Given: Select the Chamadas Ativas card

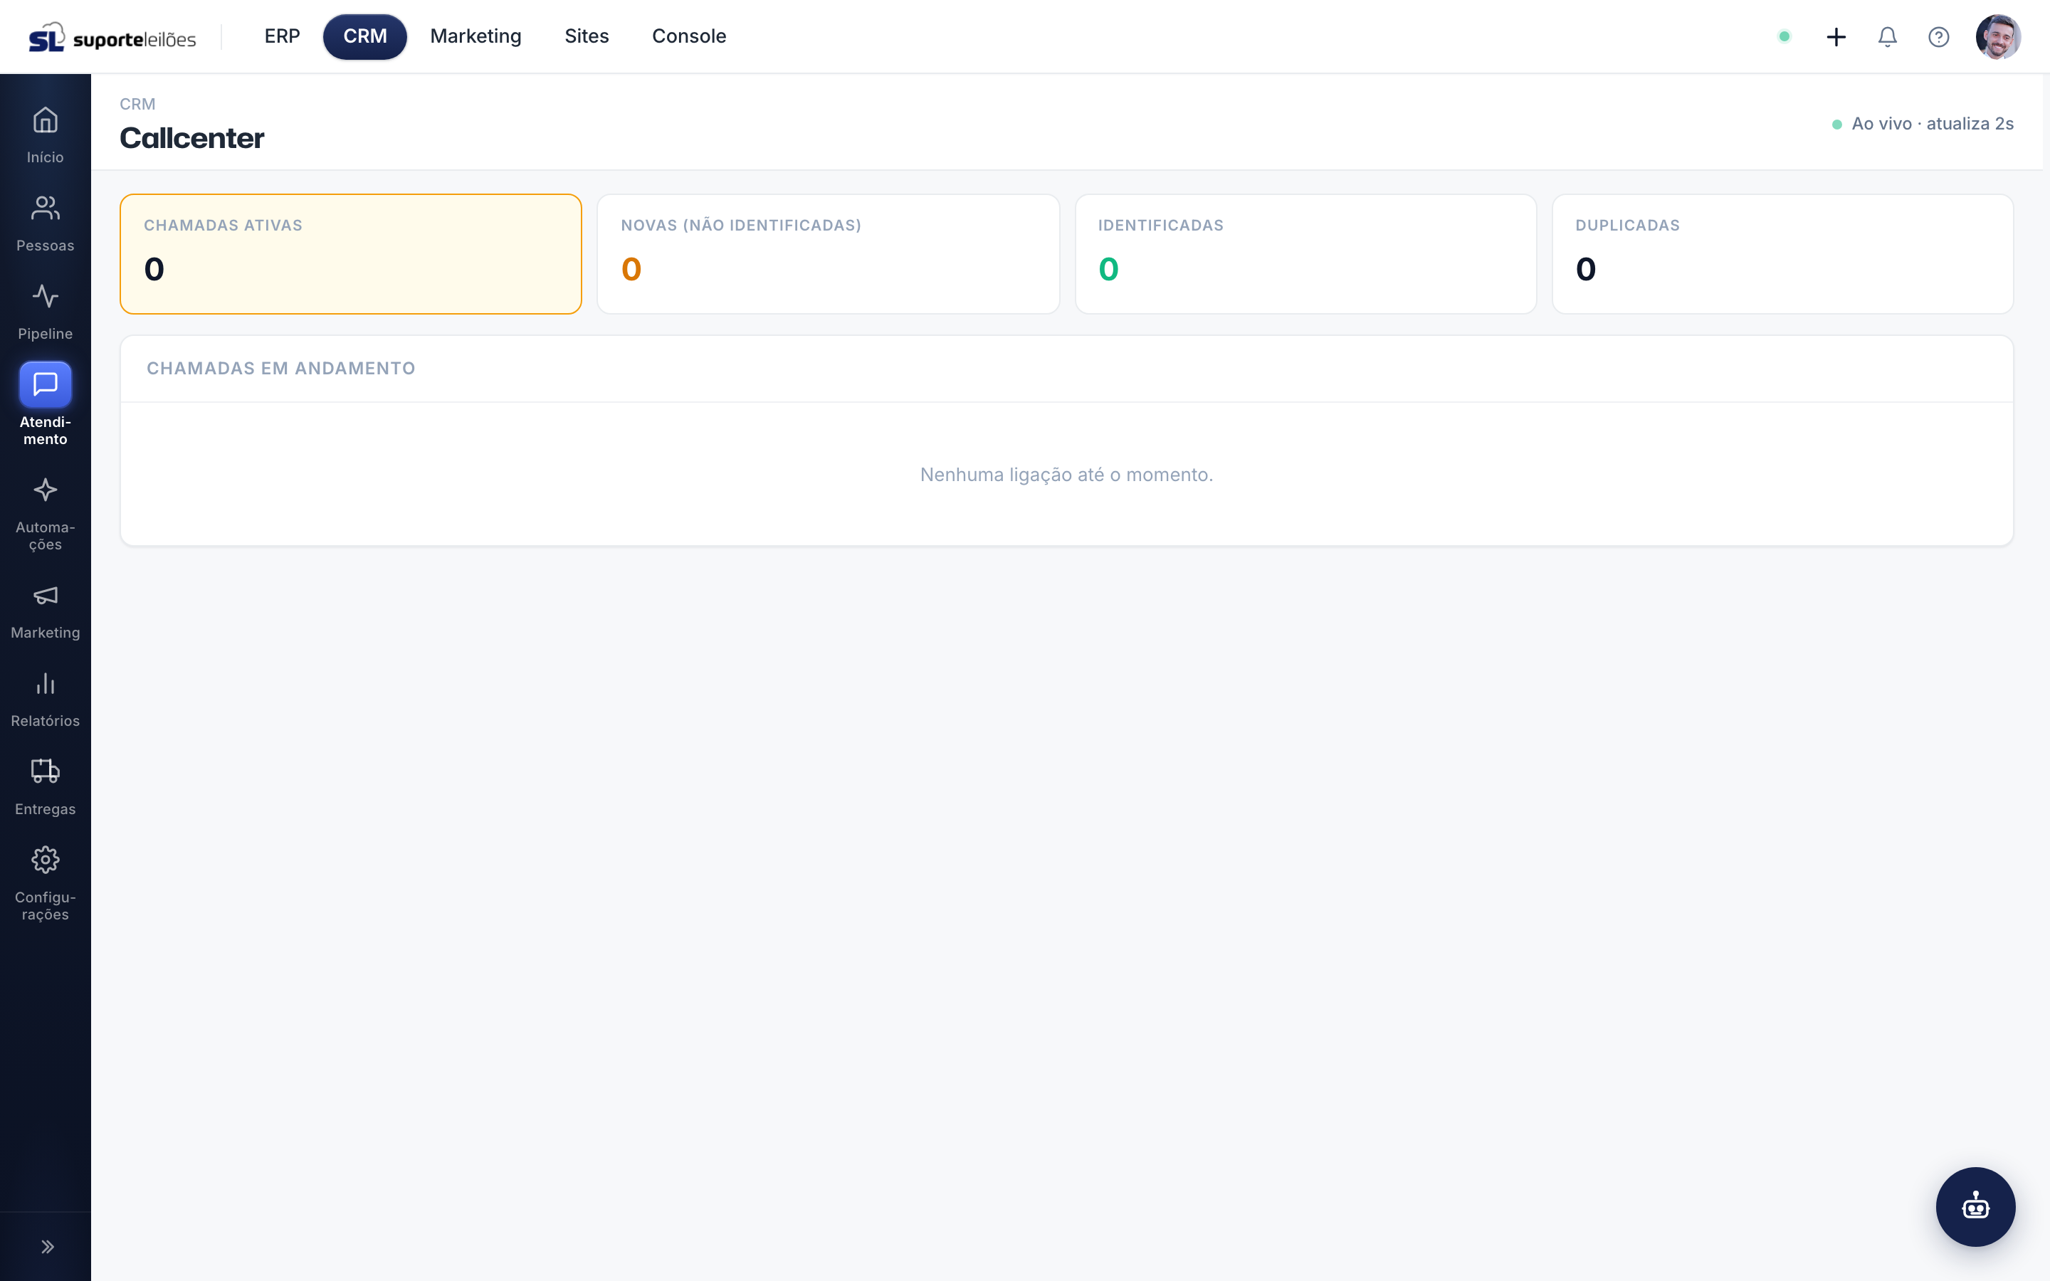Looking at the screenshot, I should click(351, 254).
